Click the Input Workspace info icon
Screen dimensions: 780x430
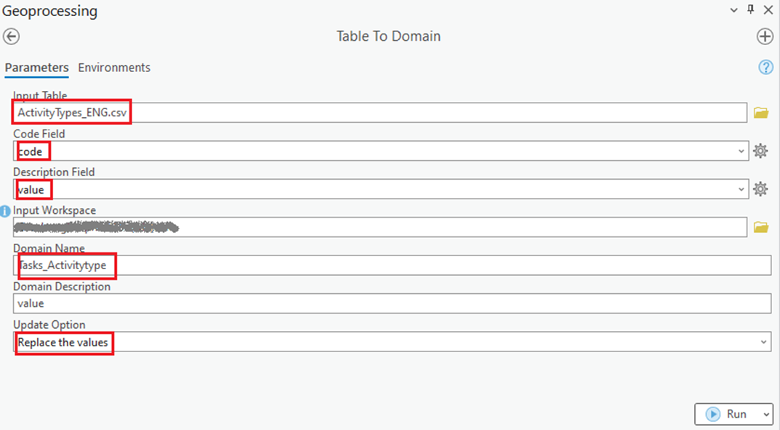click(x=6, y=212)
